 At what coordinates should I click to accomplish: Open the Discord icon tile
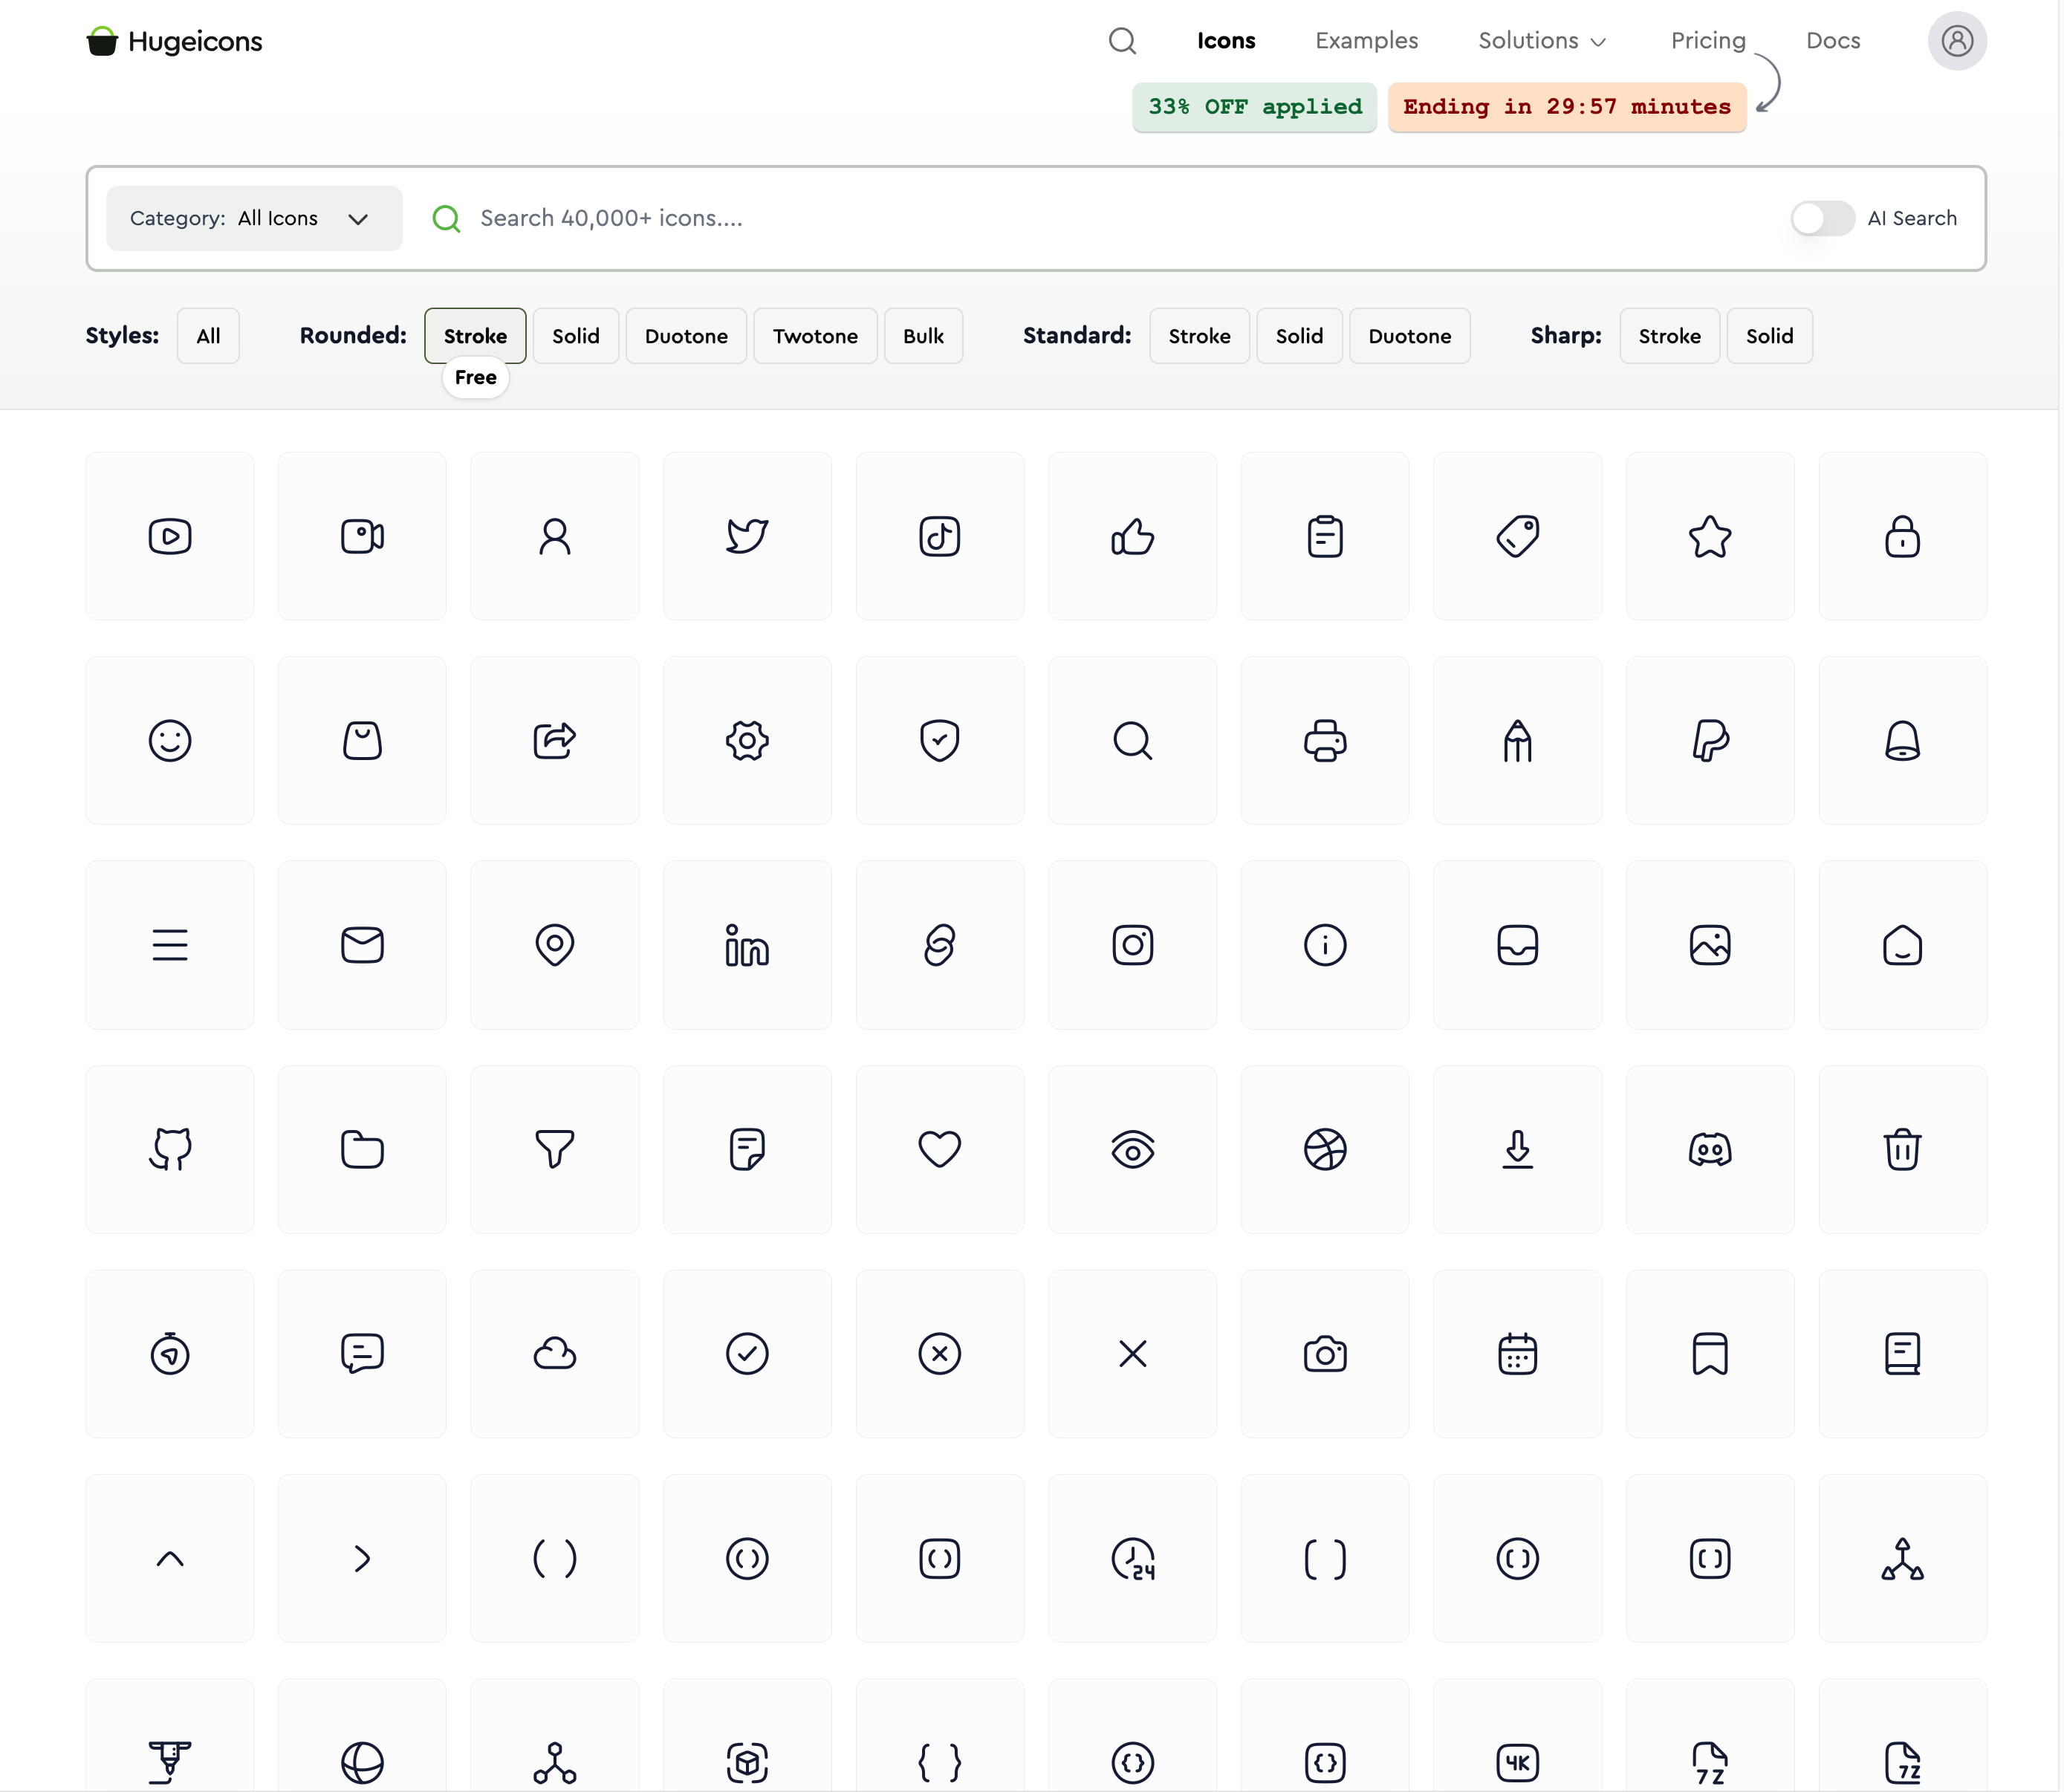pyautogui.click(x=1709, y=1149)
